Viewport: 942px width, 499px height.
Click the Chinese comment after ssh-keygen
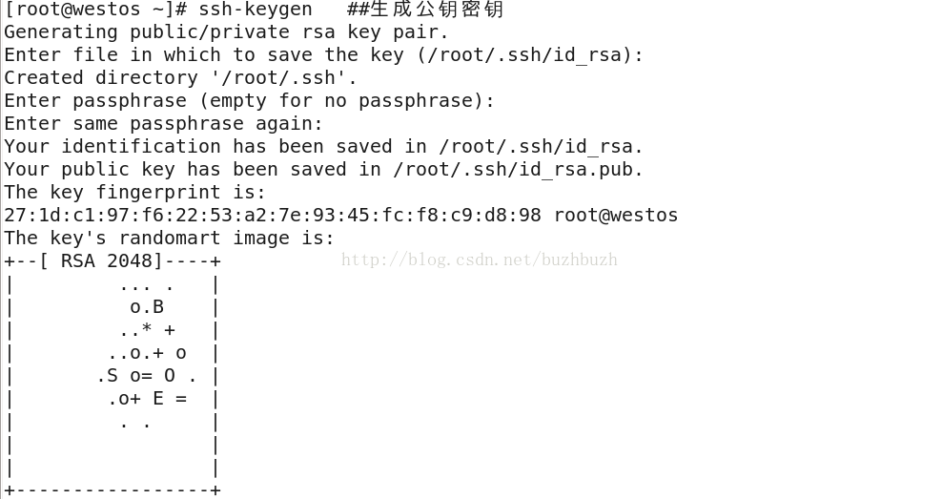tap(425, 10)
